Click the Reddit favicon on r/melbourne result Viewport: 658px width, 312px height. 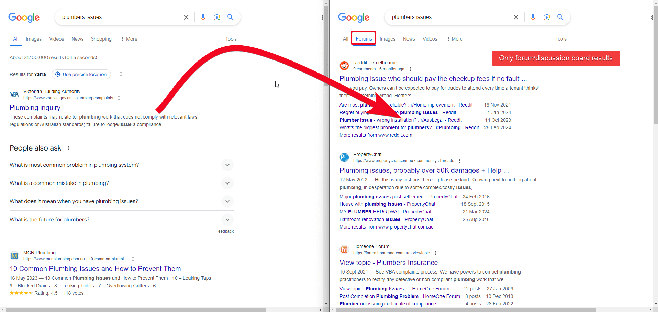click(344, 65)
